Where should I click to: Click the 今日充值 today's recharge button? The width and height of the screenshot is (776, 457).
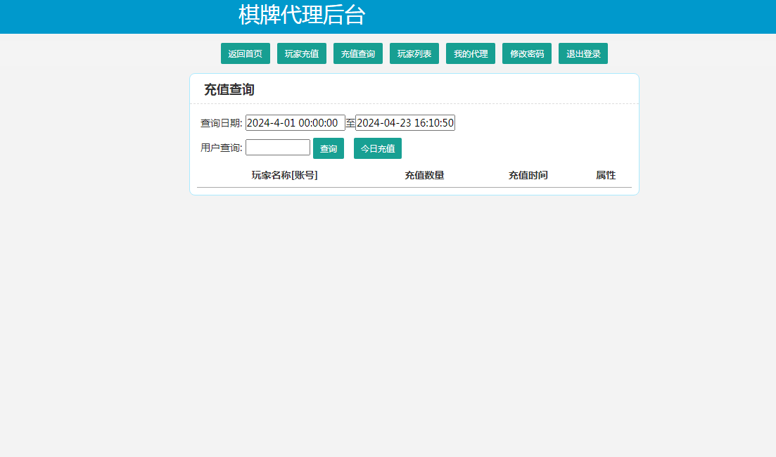[x=377, y=148]
